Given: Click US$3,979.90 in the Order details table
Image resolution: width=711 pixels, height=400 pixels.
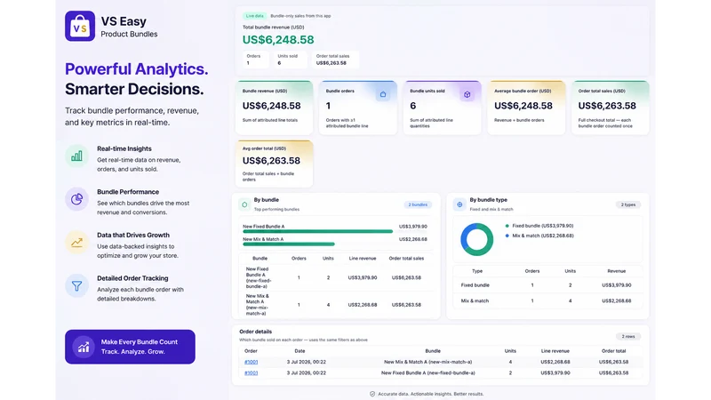Looking at the screenshot, I should 555,372.
